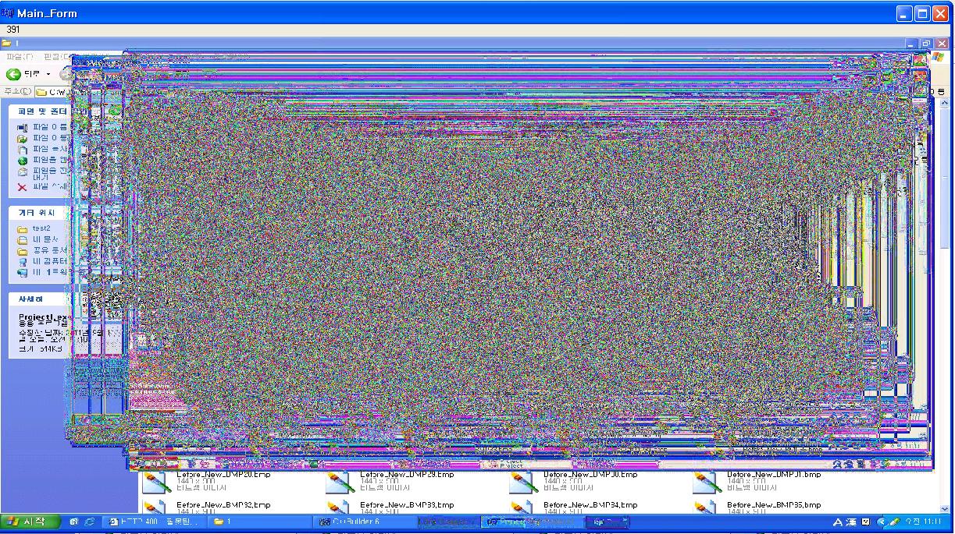Select Before_New_BMP29.bmp file icon
The width and height of the screenshot is (955, 534).
[340, 483]
